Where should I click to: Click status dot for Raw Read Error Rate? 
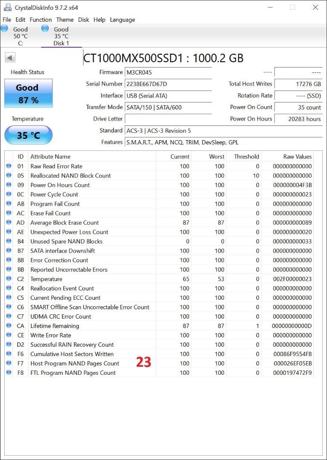pos(9,166)
